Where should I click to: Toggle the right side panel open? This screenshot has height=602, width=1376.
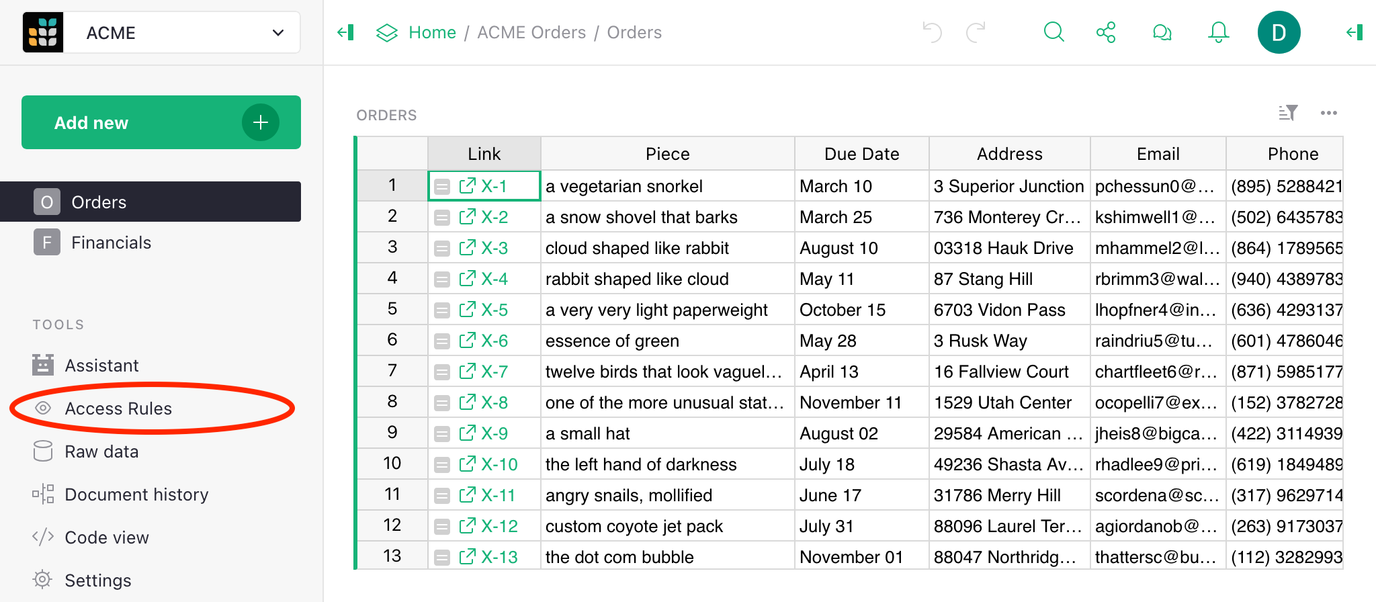pos(1354,32)
